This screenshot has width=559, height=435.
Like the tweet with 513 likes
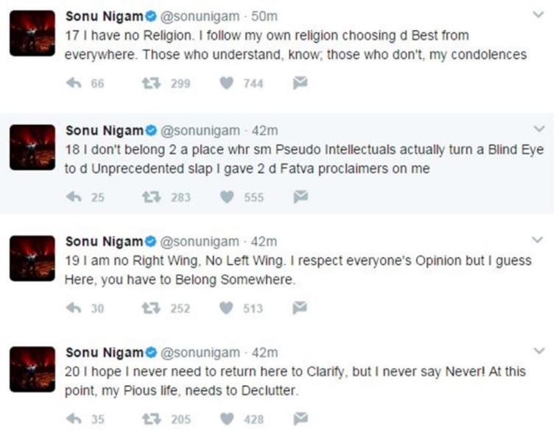[x=227, y=308]
